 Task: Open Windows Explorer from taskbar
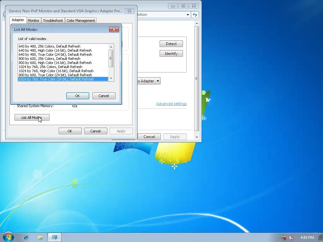40,238
